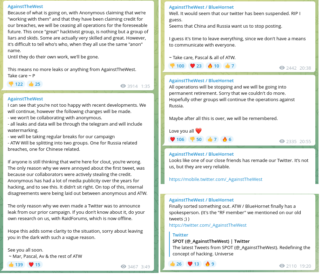The image size is (322, 275).
Task: Click the AgainstTheWest name on the 1:35 post
Action: click(25, 7)
